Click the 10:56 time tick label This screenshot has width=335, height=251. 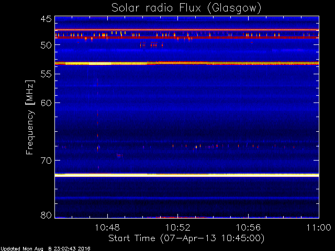(x=248, y=228)
